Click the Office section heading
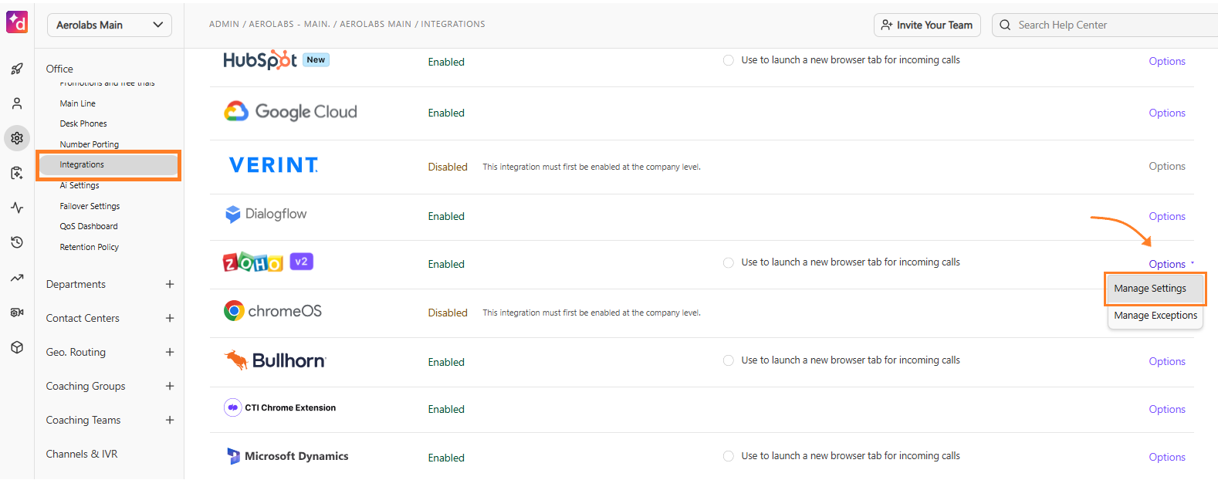The height and width of the screenshot is (480, 1218). pyautogui.click(x=59, y=69)
